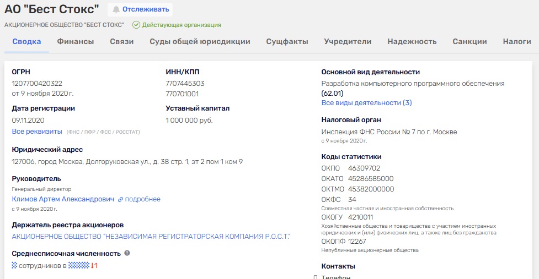Open director Климов Артем Александрович profile

point(63,199)
